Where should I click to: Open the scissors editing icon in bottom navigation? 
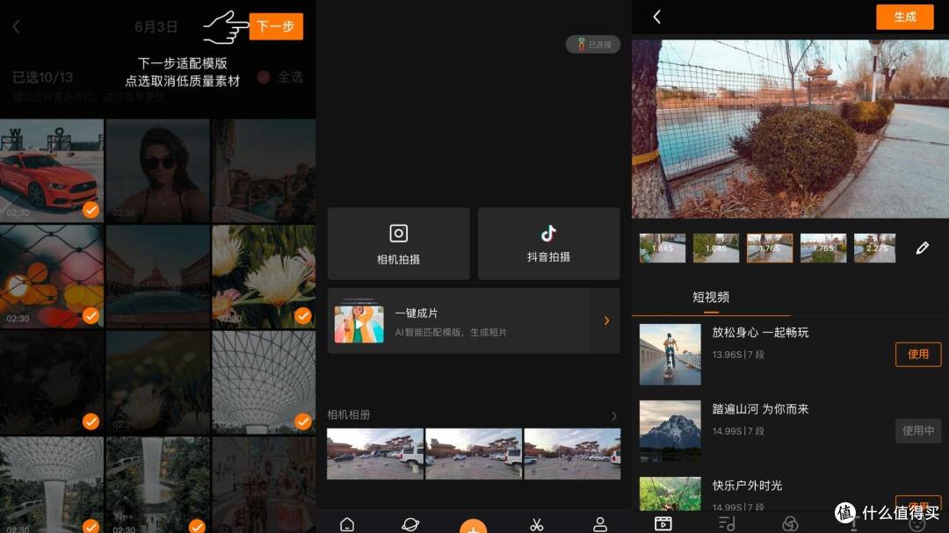(x=536, y=524)
